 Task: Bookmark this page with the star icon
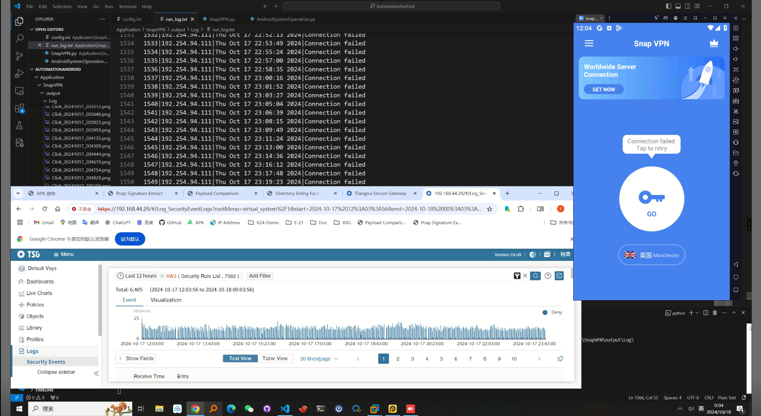(490, 209)
